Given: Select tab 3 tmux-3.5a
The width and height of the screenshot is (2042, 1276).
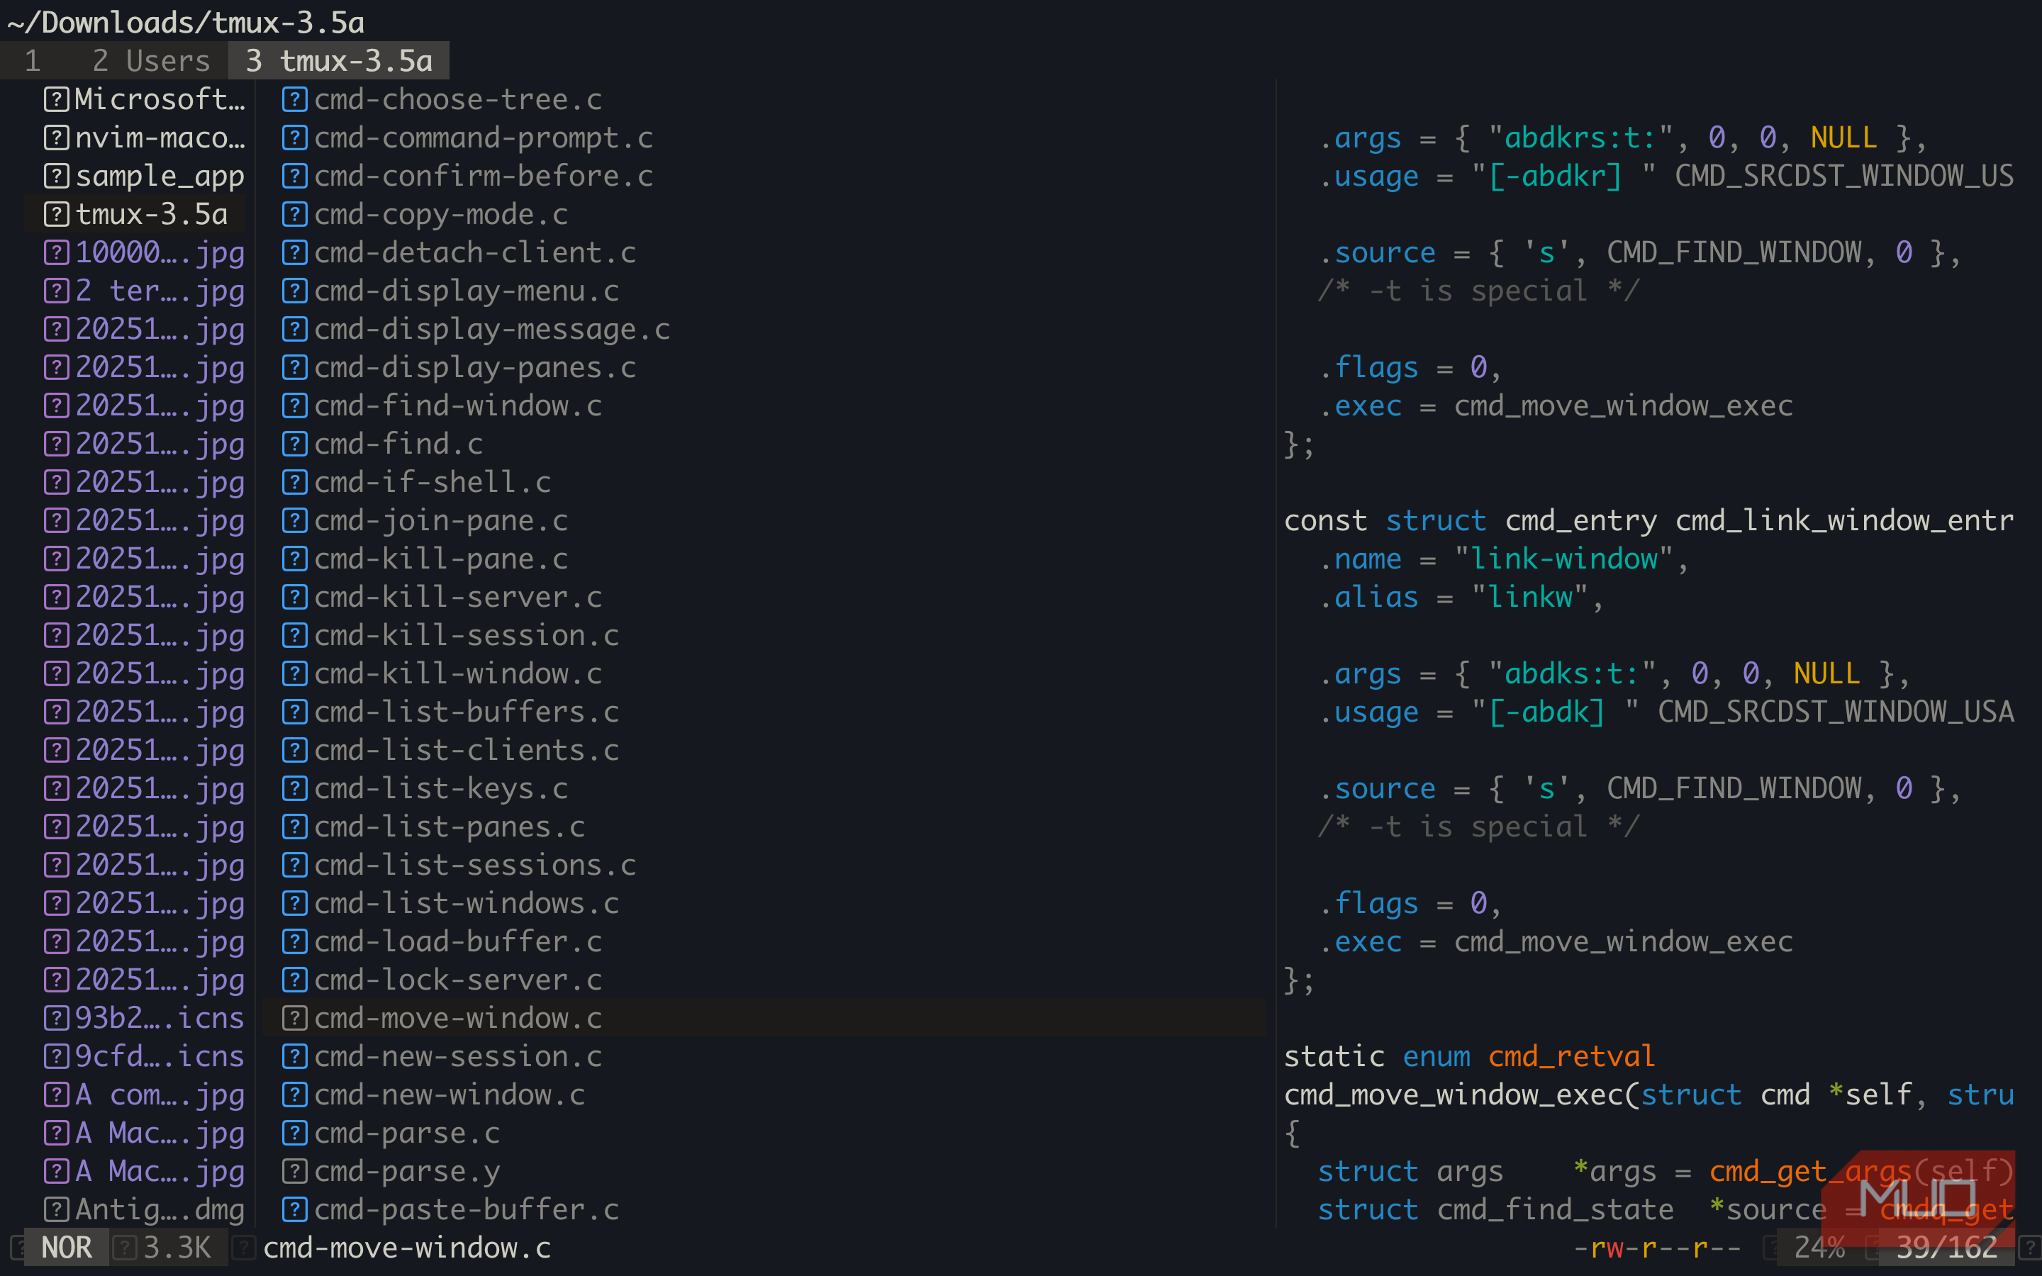Looking at the screenshot, I should point(338,61).
